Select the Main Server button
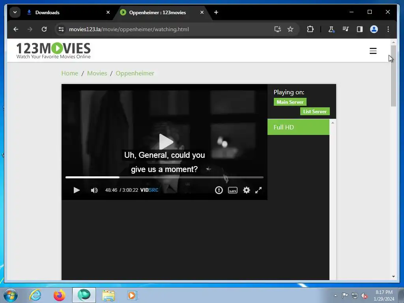The height and width of the screenshot is (303, 404). (290, 102)
